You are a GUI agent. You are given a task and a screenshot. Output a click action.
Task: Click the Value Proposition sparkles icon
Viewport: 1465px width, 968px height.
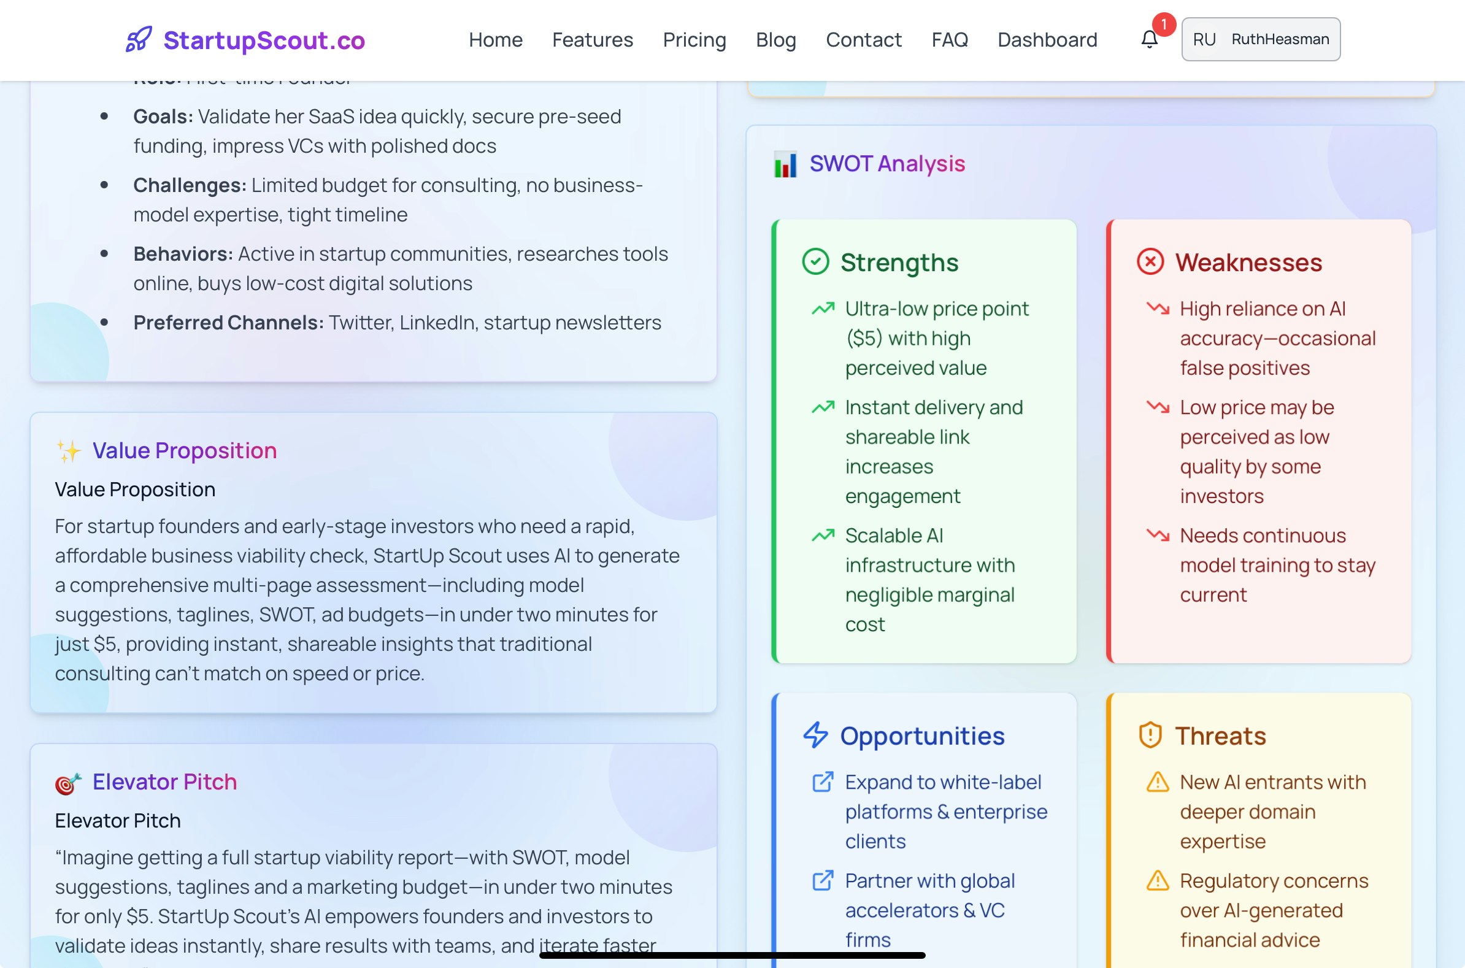[69, 451]
